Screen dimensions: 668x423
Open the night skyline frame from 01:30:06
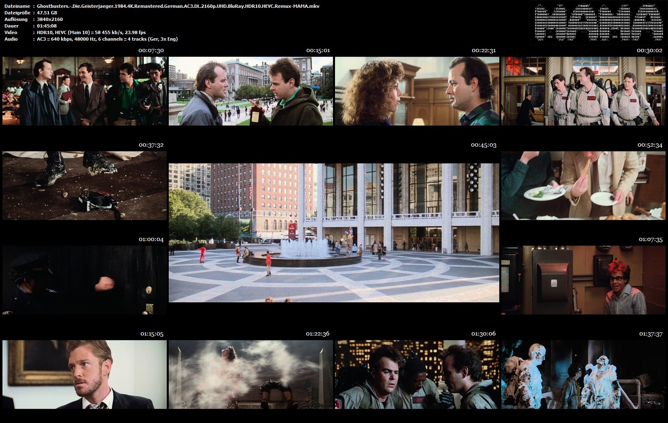[417, 375]
